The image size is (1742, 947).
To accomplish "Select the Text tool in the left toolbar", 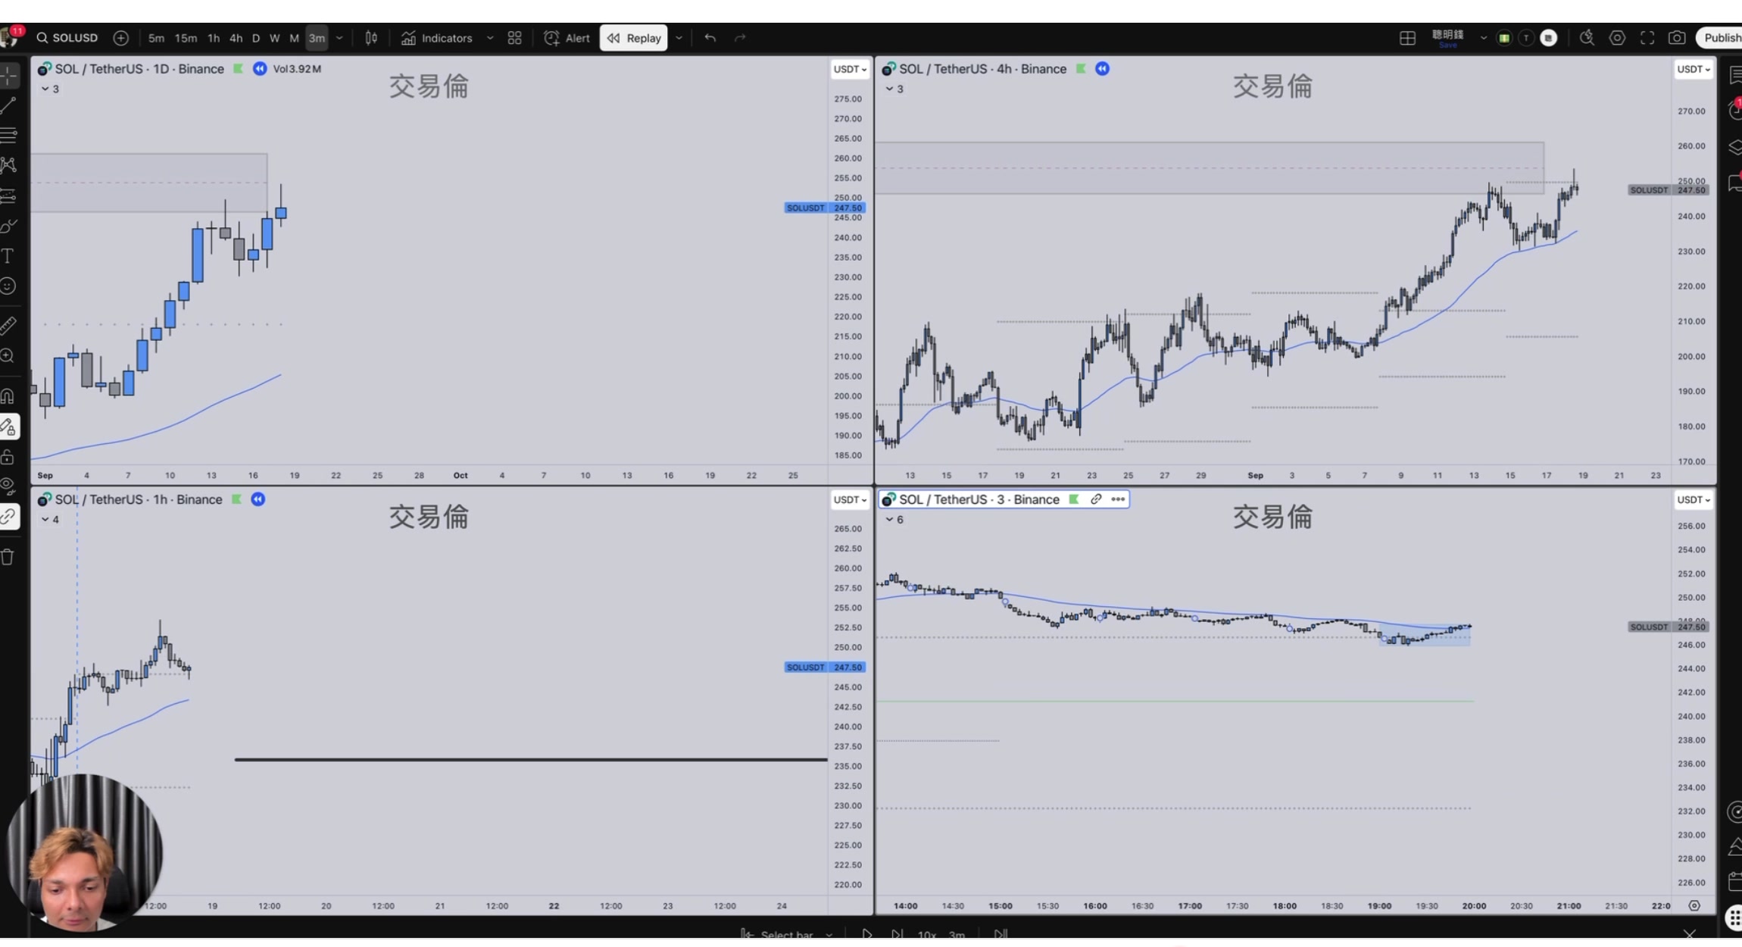I will pyautogui.click(x=8, y=256).
